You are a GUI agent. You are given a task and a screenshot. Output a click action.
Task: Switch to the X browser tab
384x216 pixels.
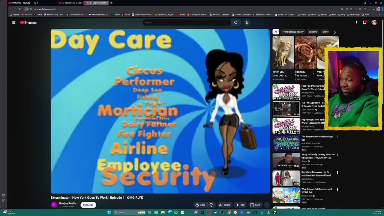tap(45, 3)
